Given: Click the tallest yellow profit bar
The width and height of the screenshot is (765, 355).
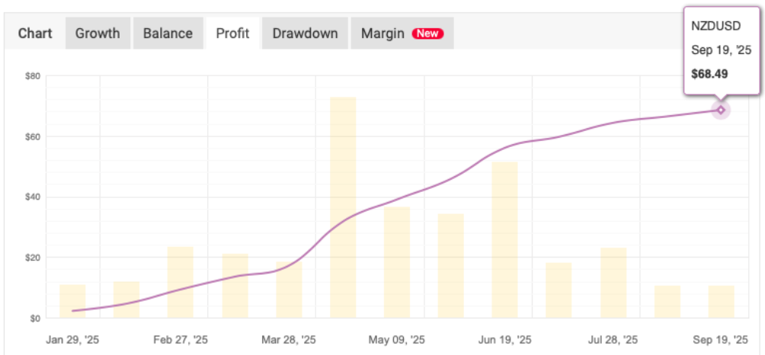Looking at the screenshot, I should [343, 207].
